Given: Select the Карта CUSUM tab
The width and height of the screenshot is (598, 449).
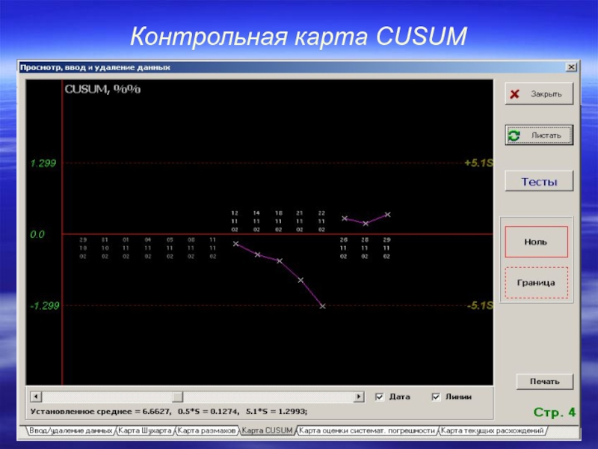Looking at the screenshot, I should pyautogui.click(x=267, y=431).
